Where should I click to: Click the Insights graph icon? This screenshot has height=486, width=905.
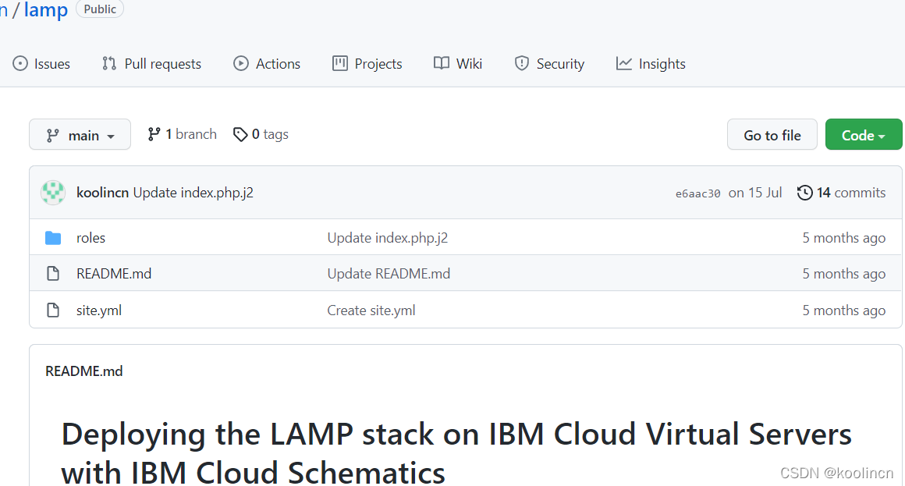pyautogui.click(x=624, y=63)
